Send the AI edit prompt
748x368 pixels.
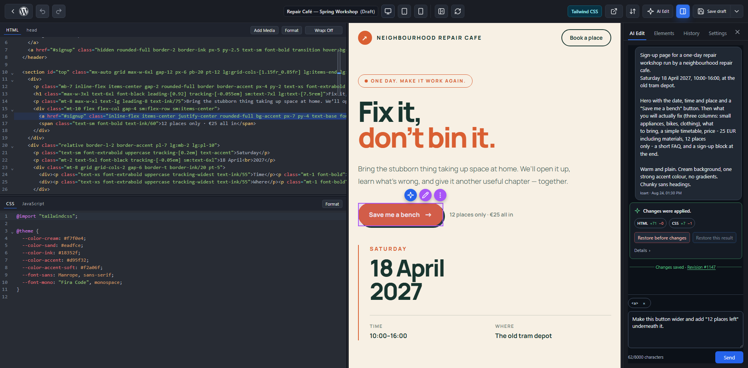click(729, 357)
